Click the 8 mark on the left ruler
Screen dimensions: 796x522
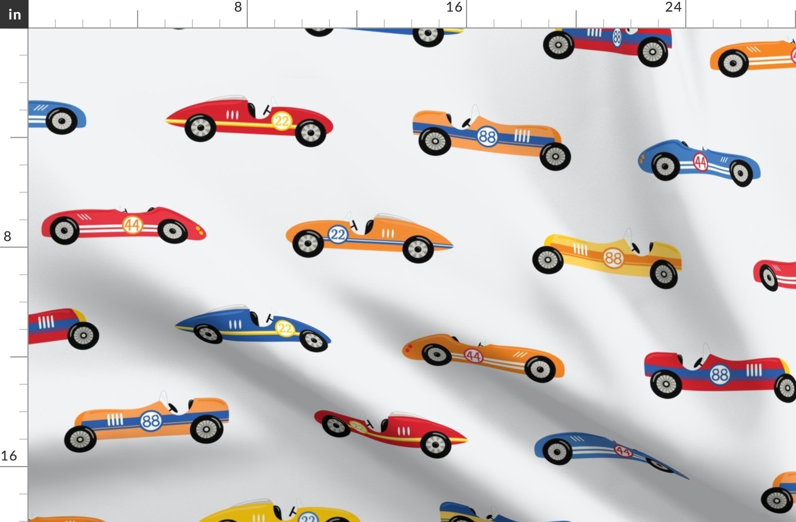click(x=7, y=236)
